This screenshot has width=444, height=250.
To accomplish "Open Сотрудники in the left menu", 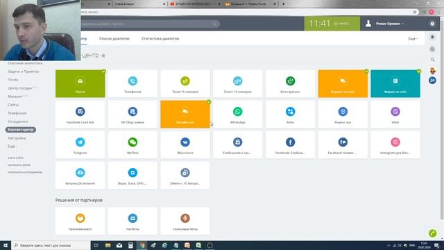I will click(x=18, y=122).
